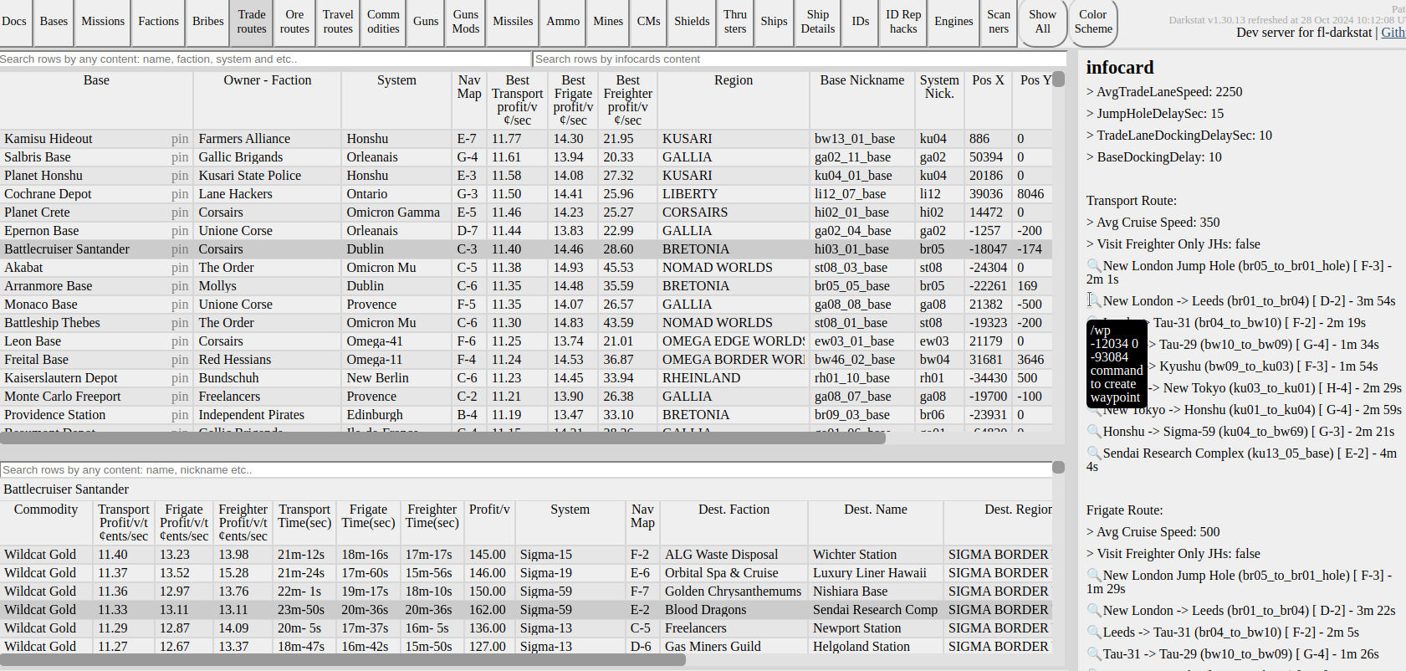Open the ID Rep hacks tab
The image size is (1406, 671).
(903, 22)
